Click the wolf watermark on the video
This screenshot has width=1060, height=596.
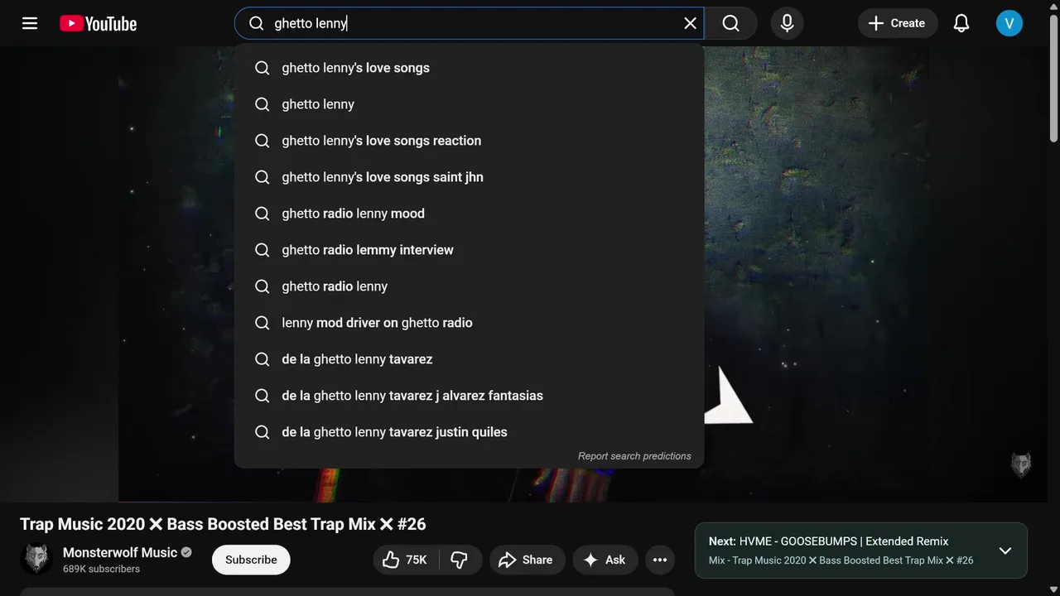tap(1021, 465)
